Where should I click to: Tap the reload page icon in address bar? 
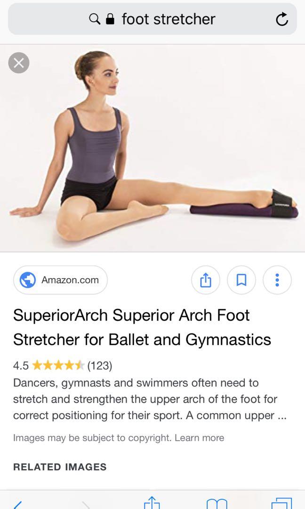click(281, 19)
